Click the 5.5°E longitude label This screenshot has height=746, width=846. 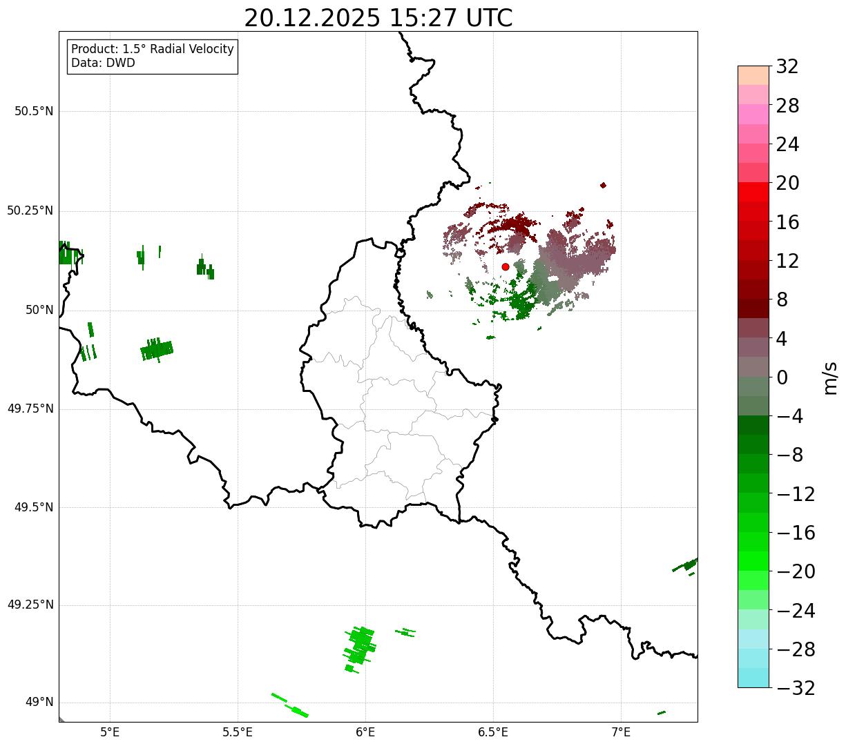point(238,732)
